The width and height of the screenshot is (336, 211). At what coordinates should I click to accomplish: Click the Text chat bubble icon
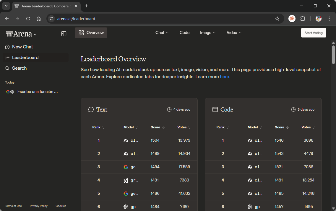pos(91,109)
